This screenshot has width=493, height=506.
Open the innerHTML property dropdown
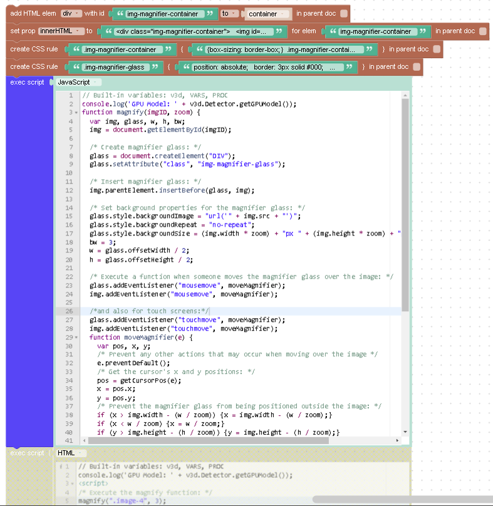click(60, 31)
